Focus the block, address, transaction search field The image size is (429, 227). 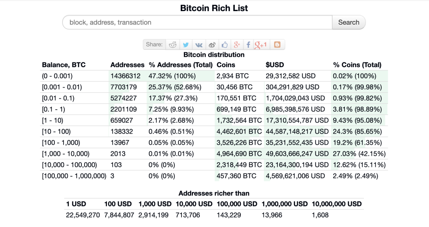(x=197, y=22)
